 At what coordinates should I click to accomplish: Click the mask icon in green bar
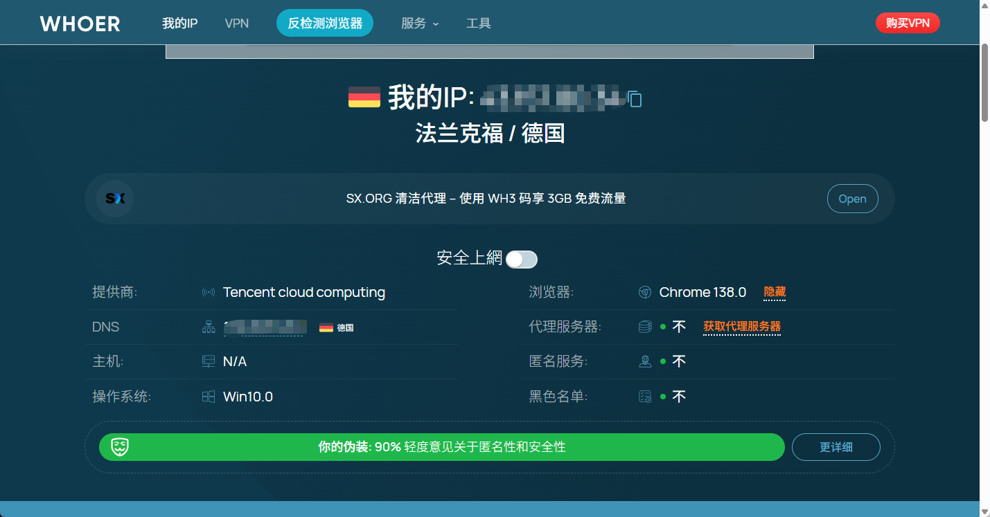coord(121,447)
